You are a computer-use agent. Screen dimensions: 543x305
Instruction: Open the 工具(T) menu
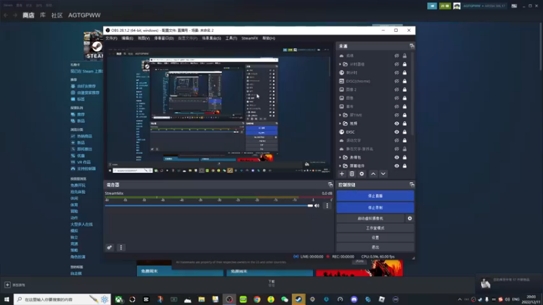click(x=231, y=39)
